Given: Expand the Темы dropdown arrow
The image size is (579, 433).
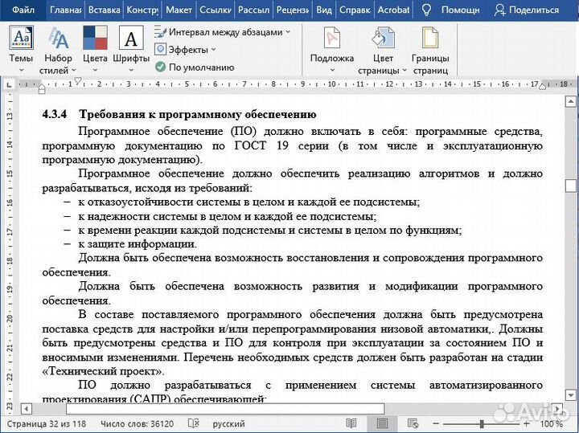Looking at the screenshot, I should point(21,70).
